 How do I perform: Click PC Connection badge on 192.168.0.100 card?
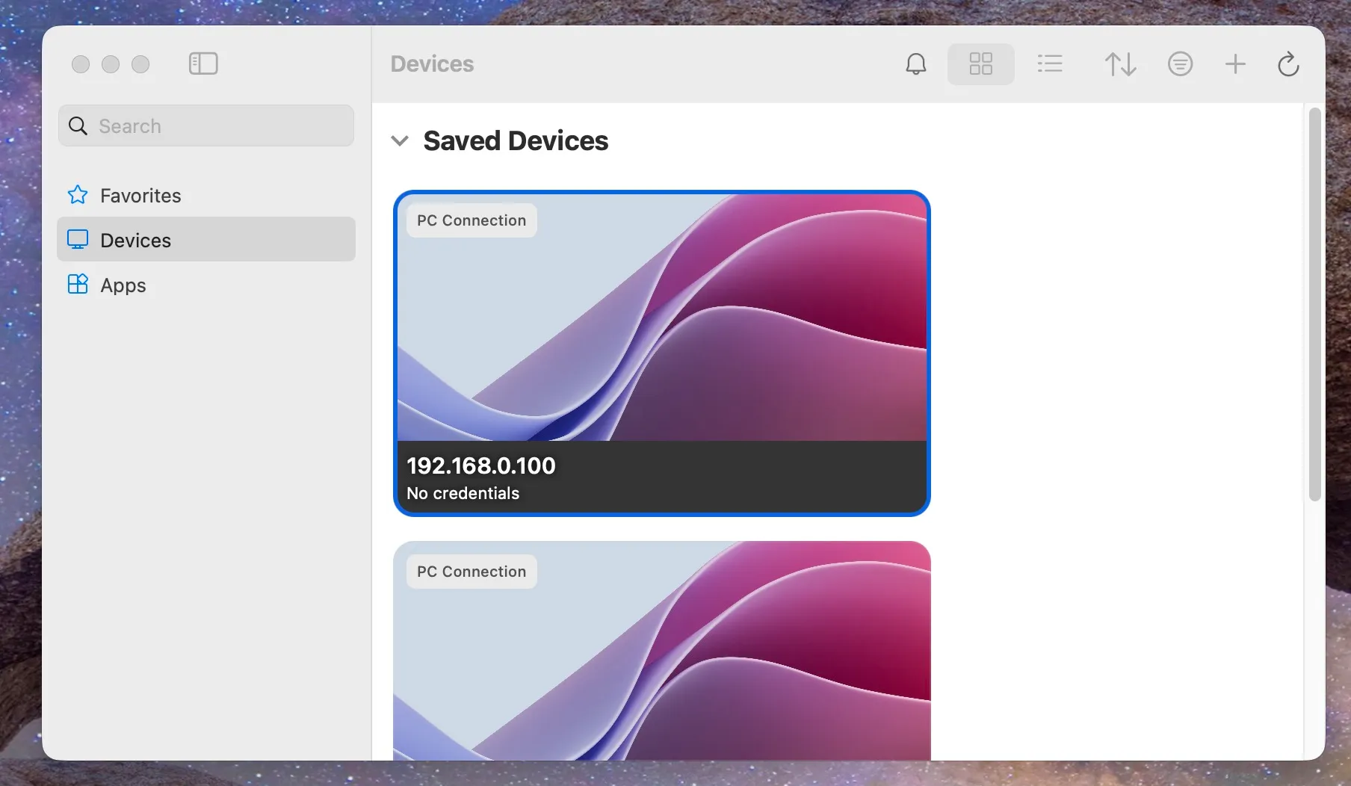(x=472, y=220)
